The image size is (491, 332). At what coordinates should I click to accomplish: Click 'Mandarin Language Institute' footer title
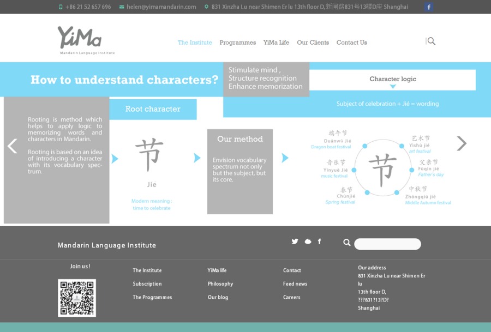(x=106, y=245)
